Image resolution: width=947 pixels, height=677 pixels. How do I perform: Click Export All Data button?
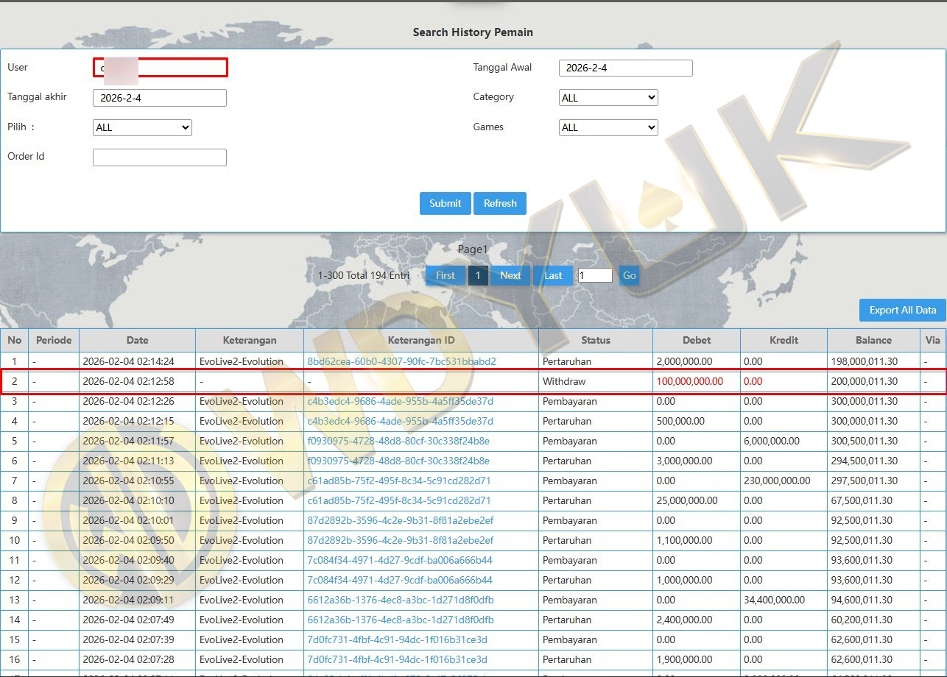pos(902,310)
